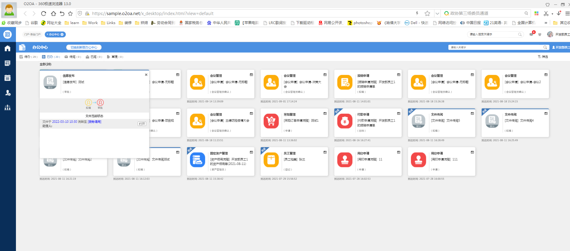This screenshot has height=251, width=570.
Task: Click the corner window icon on the 文件传阅5 card
Action: pyautogui.click(x=472, y=113)
